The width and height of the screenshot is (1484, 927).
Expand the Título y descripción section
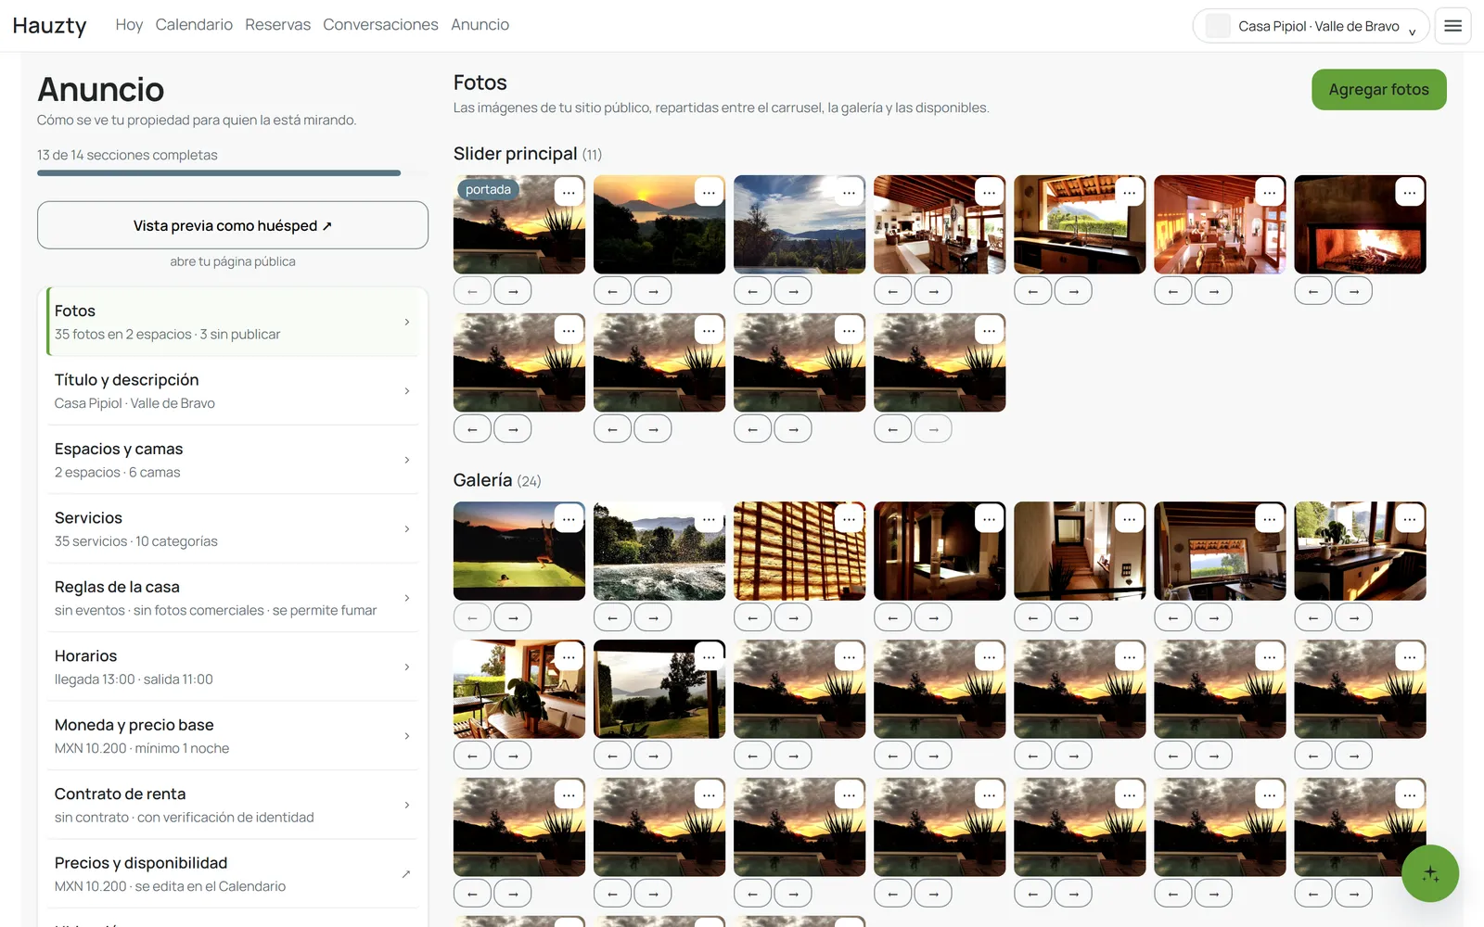(x=233, y=391)
